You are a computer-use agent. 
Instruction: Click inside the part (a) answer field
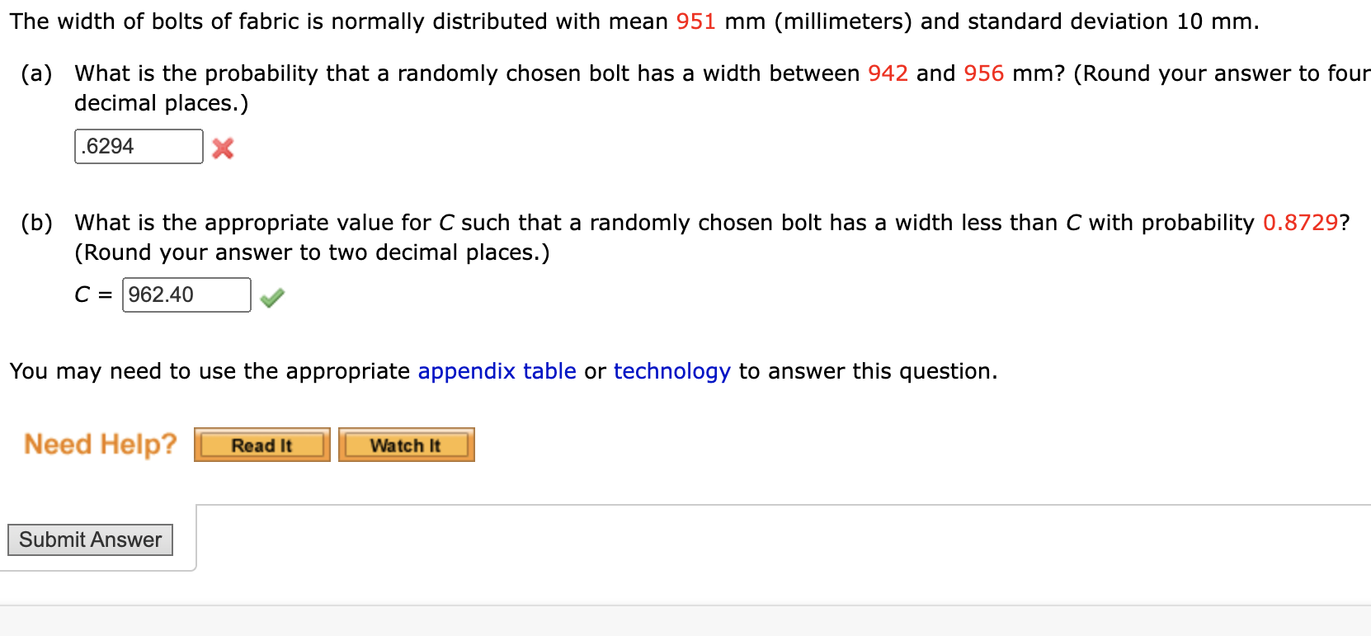point(138,146)
